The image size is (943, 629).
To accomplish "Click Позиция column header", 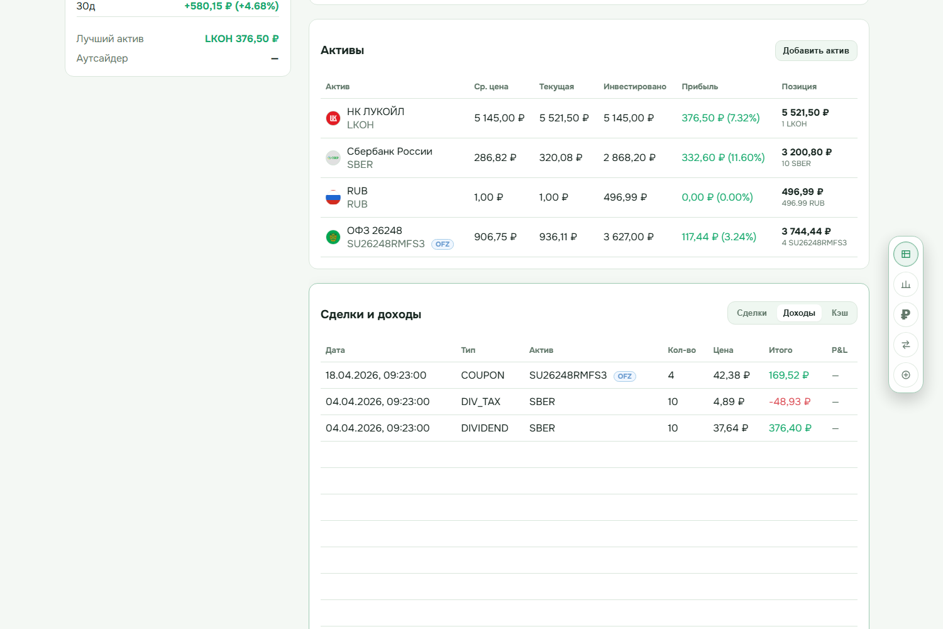I will coord(799,87).
